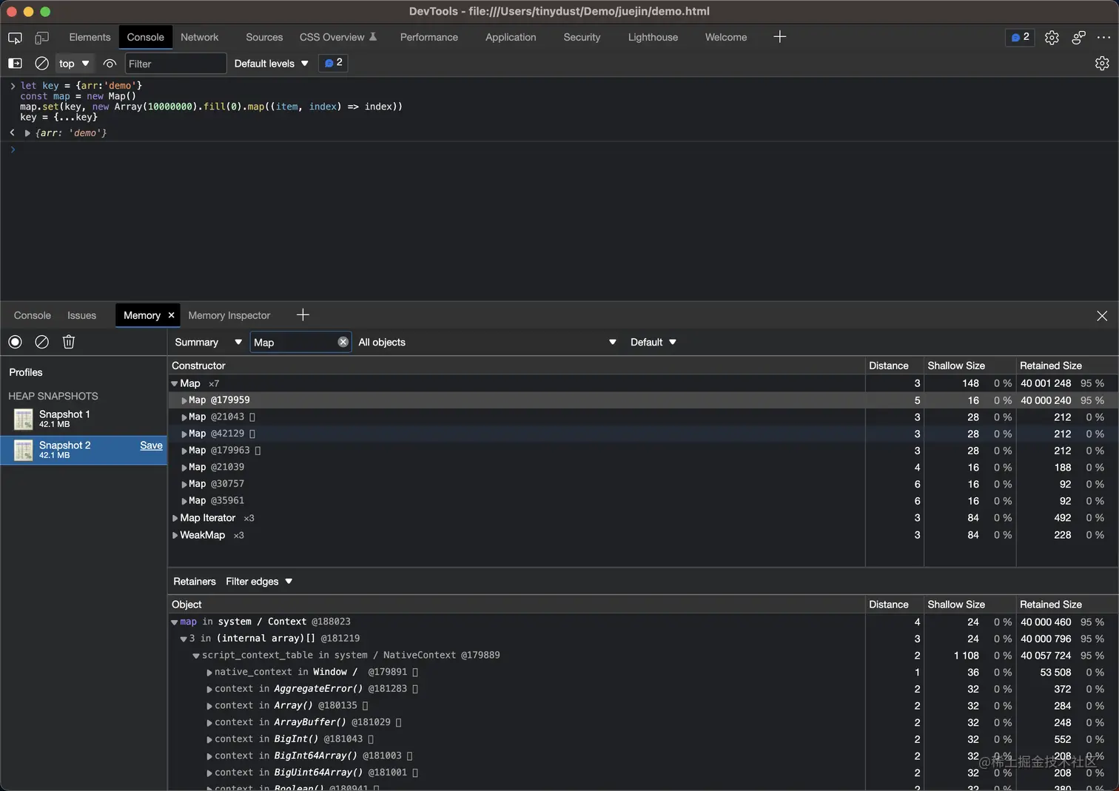The width and height of the screenshot is (1119, 791).
Task: Open the Issues drawer tab
Action: (81, 315)
